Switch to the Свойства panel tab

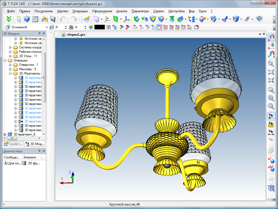point(13,144)
